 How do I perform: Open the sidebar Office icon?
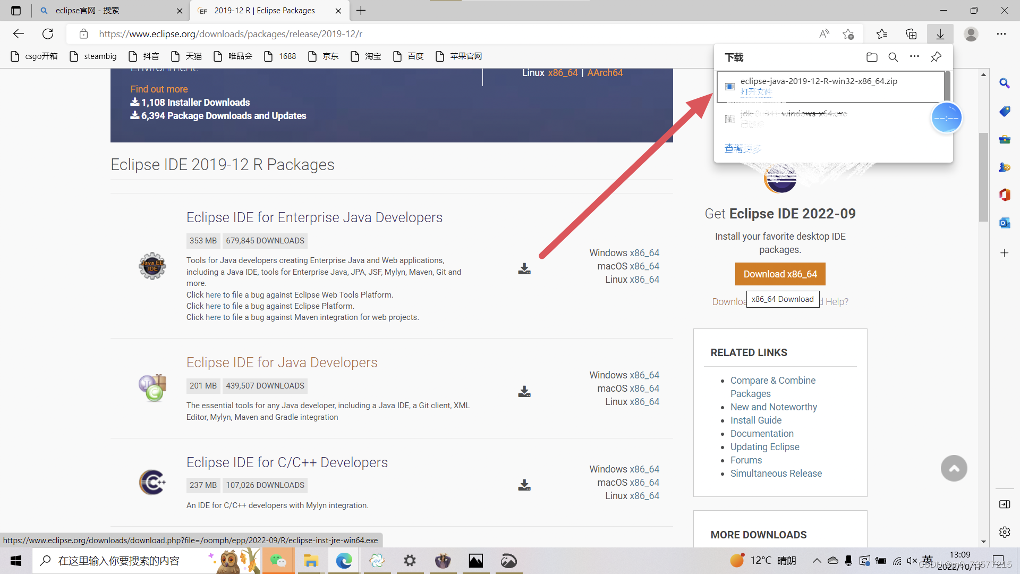click(1005, 195)
